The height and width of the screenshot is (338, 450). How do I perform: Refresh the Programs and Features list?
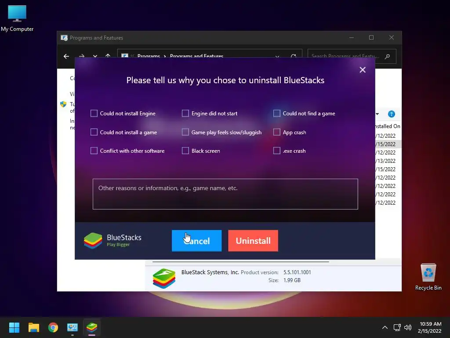tap(293, 56)
